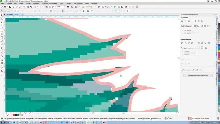Open the zoom level dropdown arrow
Image resolution: width=220 pixels, height=124 pixels.
[65, 7]
